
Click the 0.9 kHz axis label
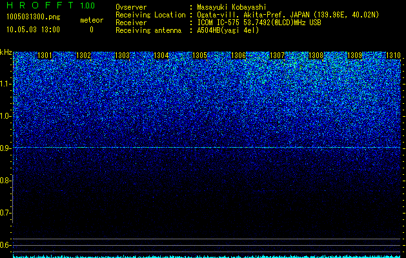pyautogui.click(x=6, y=148)
